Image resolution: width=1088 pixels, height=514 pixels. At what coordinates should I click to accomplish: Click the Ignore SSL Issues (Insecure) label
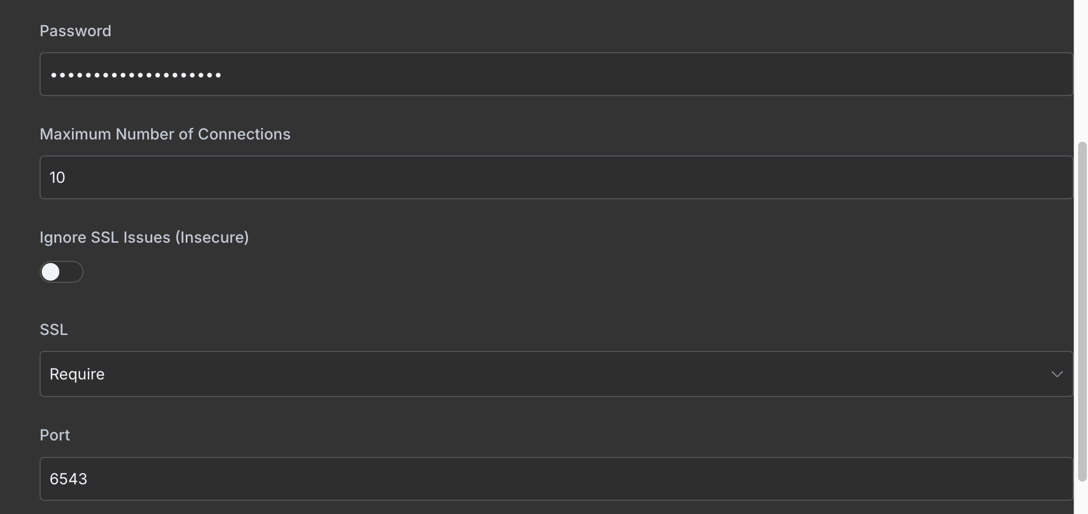144,237
